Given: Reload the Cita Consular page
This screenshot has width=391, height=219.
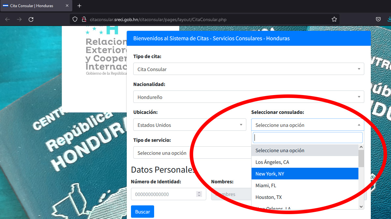Looking at the screenshot, I should (x=31, y=19).
